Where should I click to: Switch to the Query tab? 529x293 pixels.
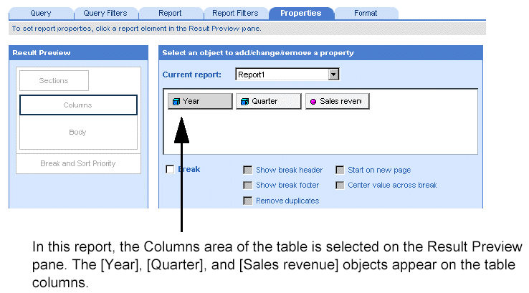(x=40, y=13)
